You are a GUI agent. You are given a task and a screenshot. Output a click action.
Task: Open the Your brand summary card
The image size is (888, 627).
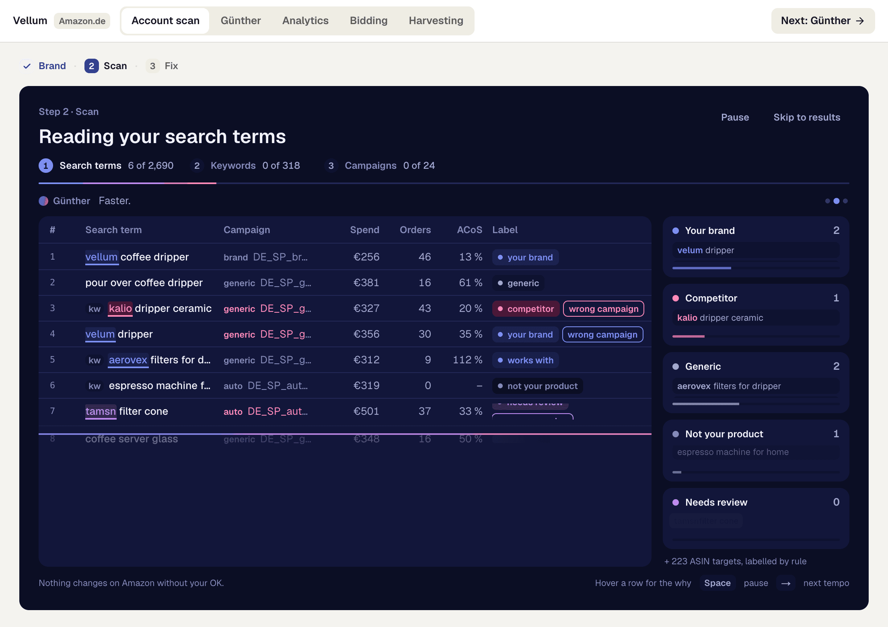[756, 247]
